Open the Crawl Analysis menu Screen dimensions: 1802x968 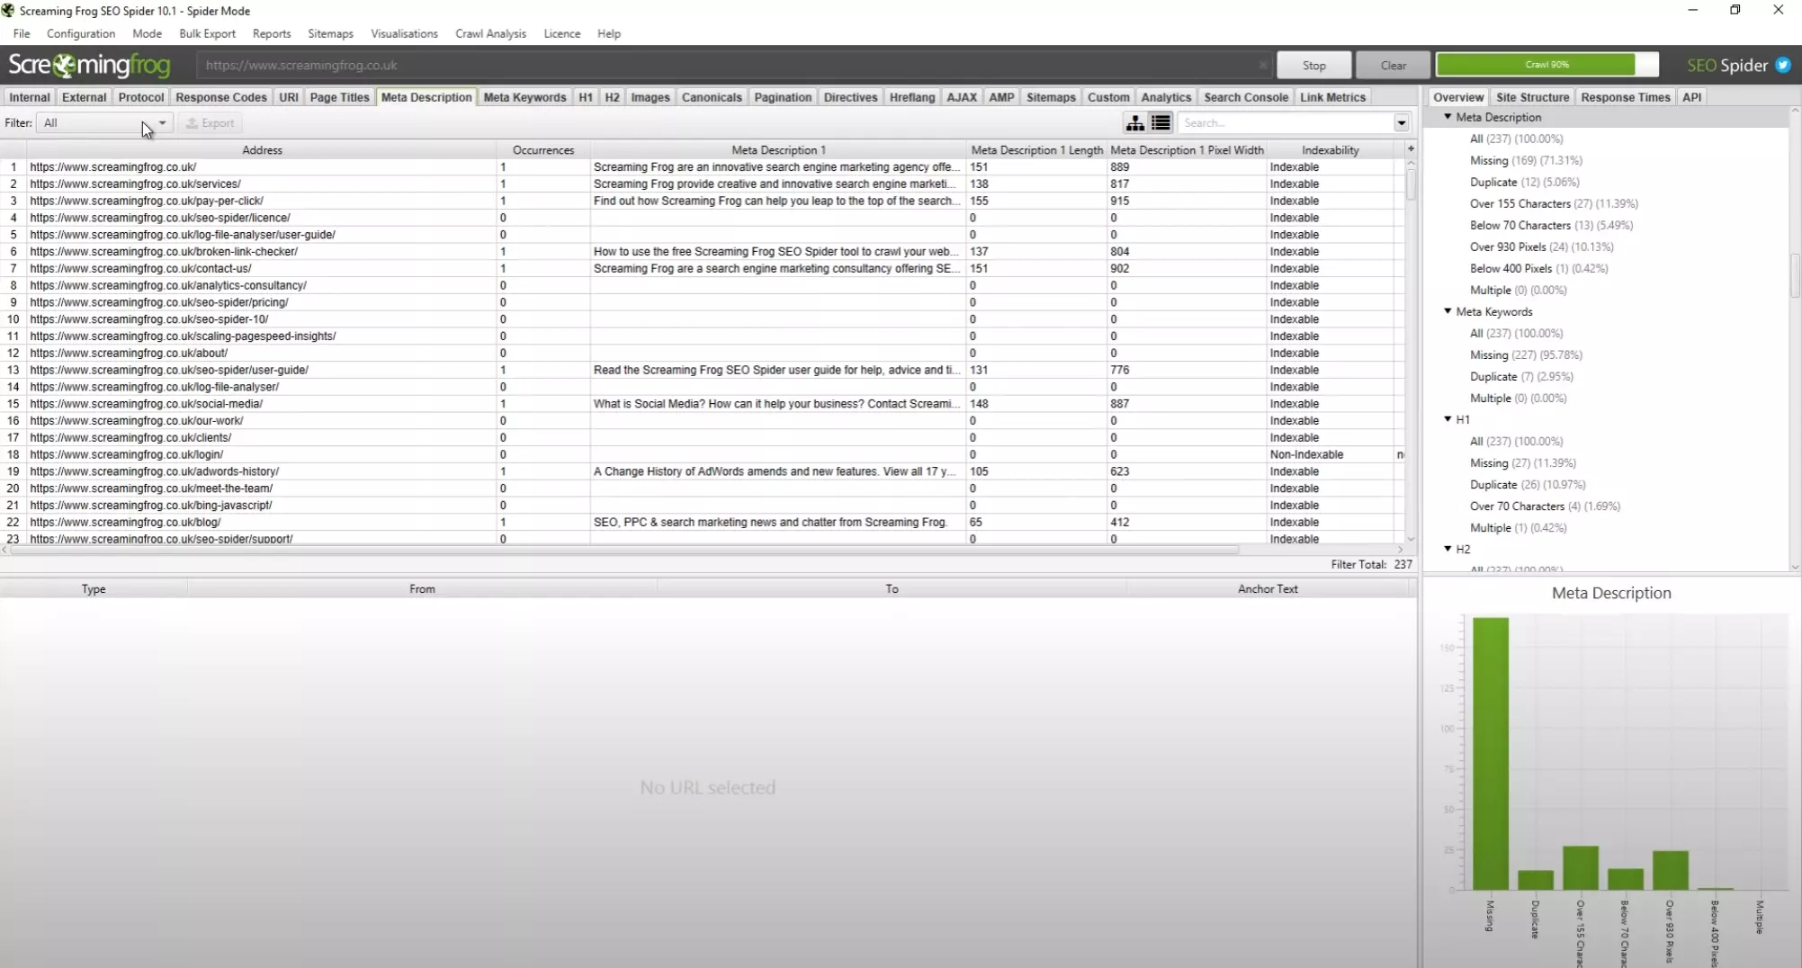[490, 33]
